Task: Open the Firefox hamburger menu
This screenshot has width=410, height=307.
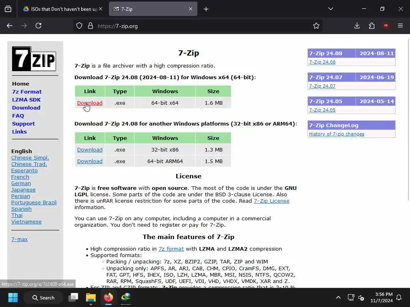Action: (x=400, y=26)
